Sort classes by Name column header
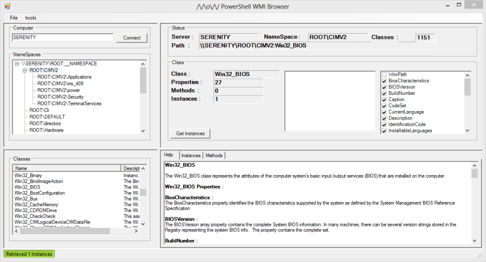The height and width of the screenshot is (262, 486). [66, 168]
